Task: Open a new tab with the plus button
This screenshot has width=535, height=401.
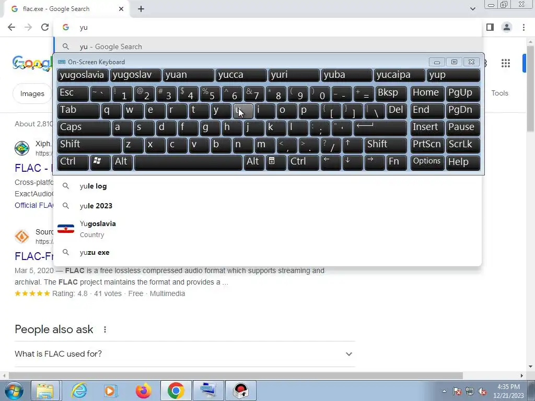Action: pos(141,9)
